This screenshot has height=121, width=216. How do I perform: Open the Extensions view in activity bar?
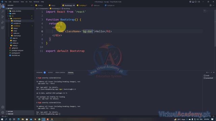coord(3,28)
